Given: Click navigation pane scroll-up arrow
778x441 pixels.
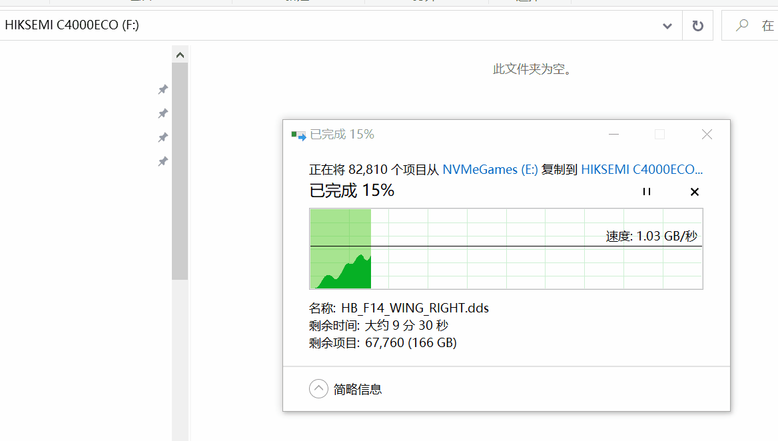Looking at the screenshot, I should (180, 55).
